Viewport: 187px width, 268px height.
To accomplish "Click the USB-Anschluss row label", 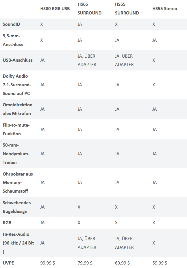I will (18, 60).
